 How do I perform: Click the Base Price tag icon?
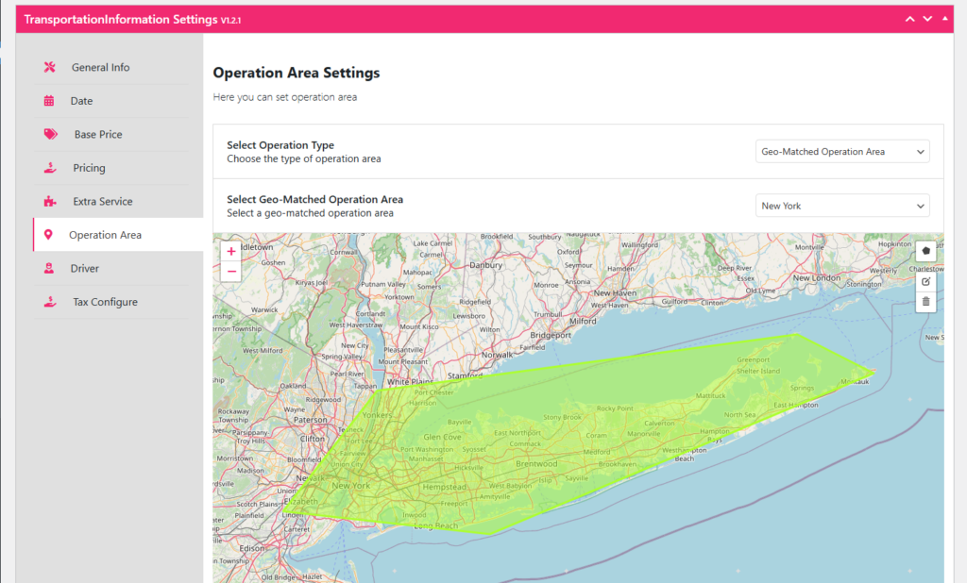tap(51, 134)
